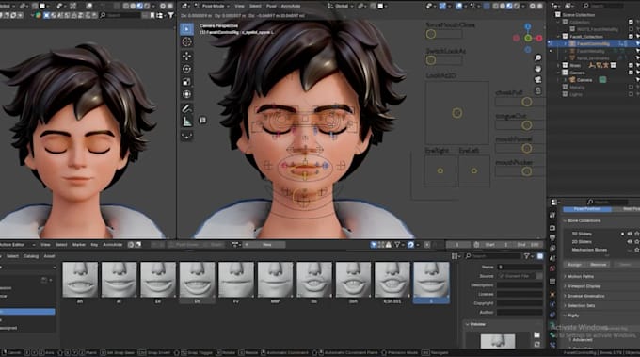Image resolution: width=640 pixels, height=357 pixels.
Task: Click the tongueOut slider control circle
Action: [526, 125]
